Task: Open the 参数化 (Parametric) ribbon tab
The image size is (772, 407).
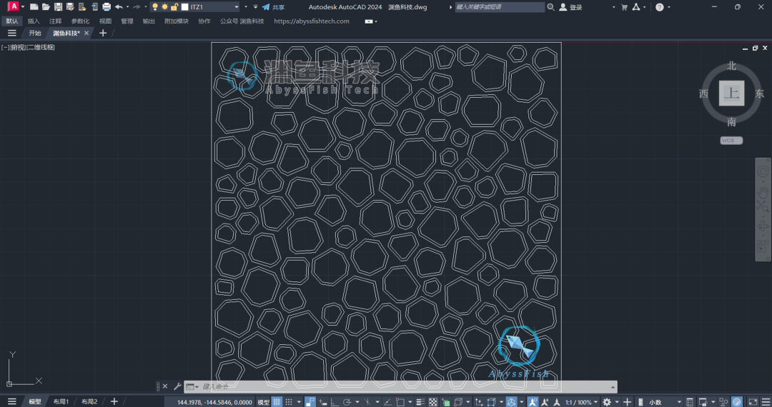Action: pos(80,21)
